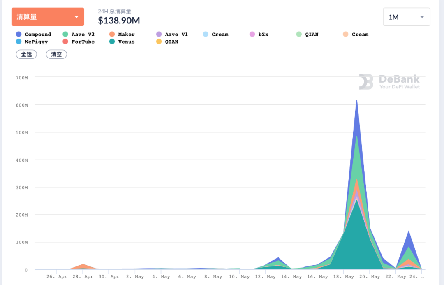Click the DeBank logo watermark
The image size is (444, 285).
[x=389, y=81]
